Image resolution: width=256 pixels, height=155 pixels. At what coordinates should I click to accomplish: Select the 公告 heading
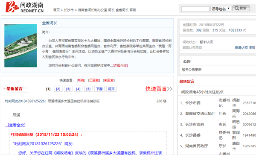coord(187,61)
